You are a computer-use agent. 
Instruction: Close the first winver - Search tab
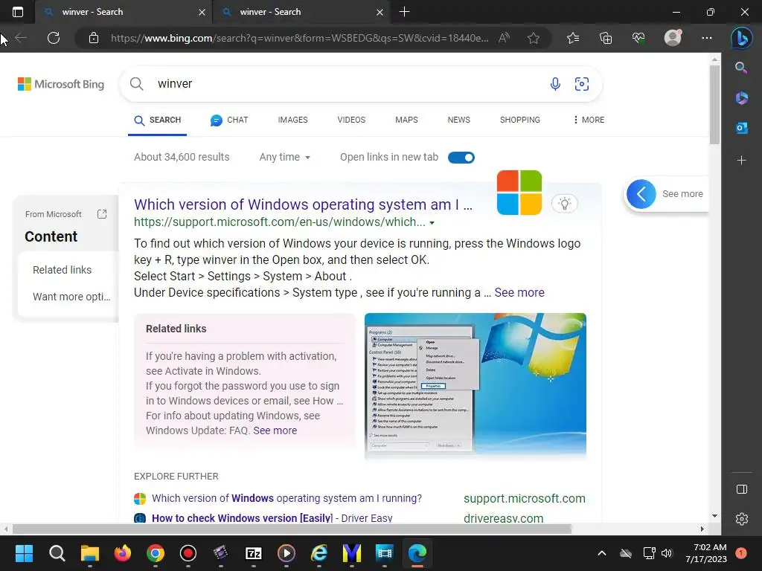(202, 12)
